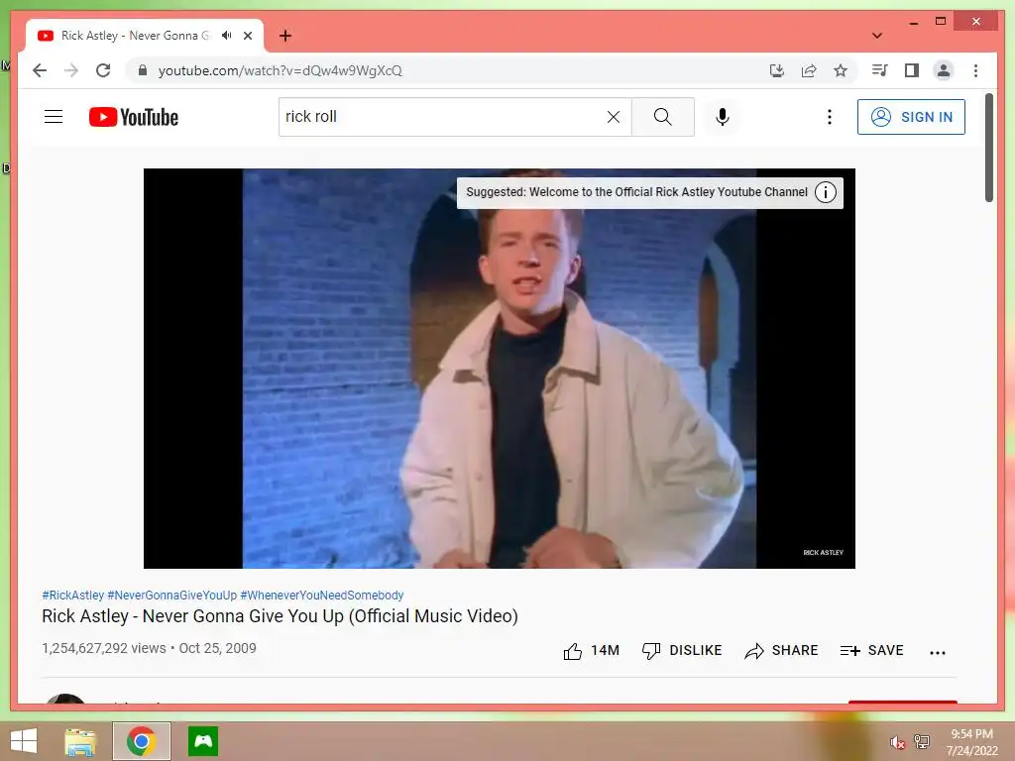The height and width of the screenshot is (761, 1015).
Task: Click the SIGN IN button
Action: click(x=911, y=117)
